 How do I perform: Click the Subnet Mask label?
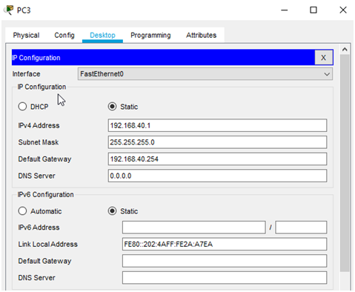39,142
